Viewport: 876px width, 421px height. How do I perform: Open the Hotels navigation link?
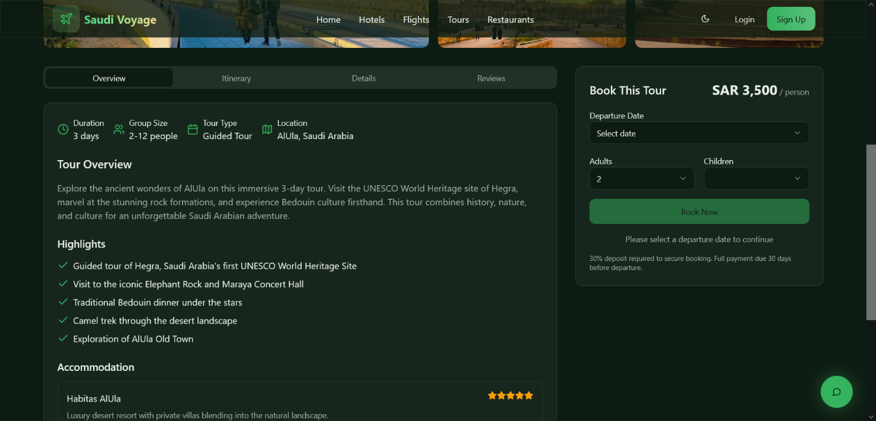371,19
